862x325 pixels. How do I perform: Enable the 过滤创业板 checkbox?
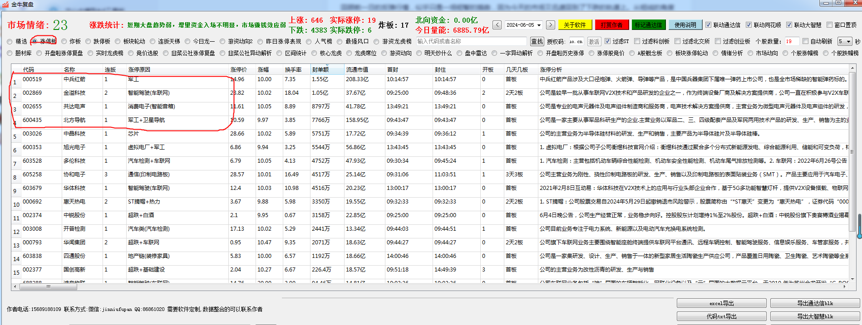coord(718,41)
